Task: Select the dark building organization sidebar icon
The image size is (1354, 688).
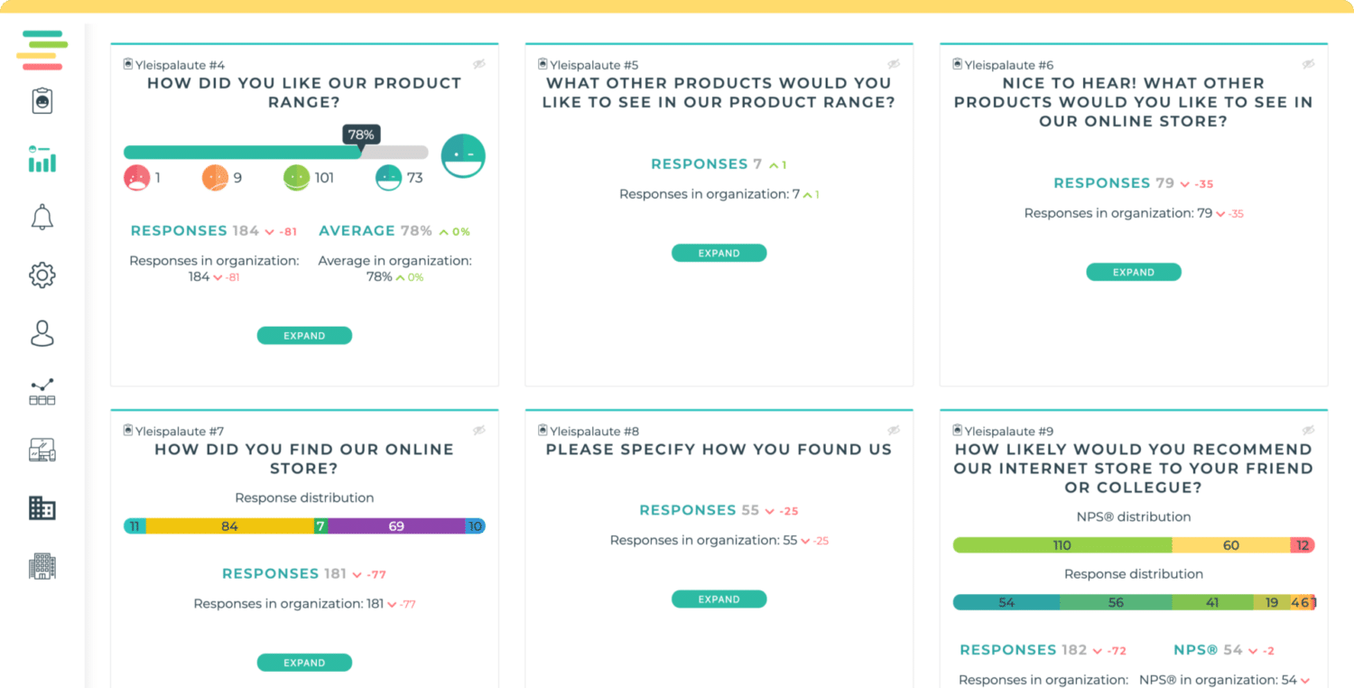Action: pos(42,508)
